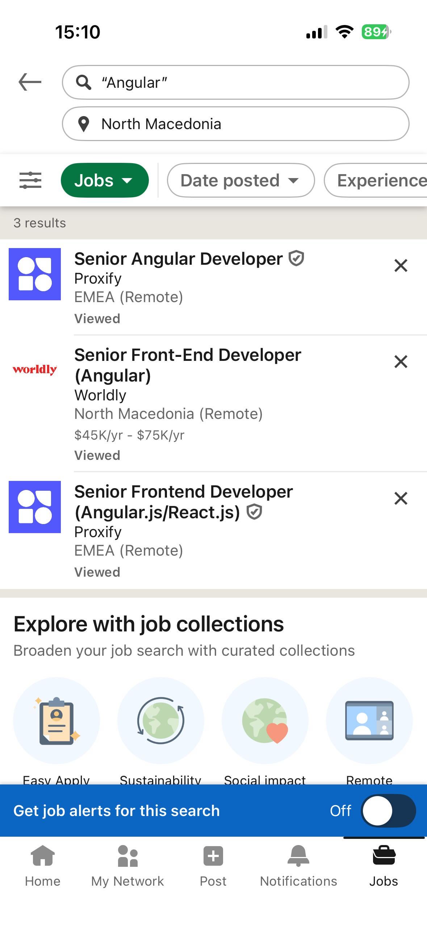The image size is (427, 927).
Task: Dismiss the Worldly Senior Front-End Developer job
Action: 401,362
